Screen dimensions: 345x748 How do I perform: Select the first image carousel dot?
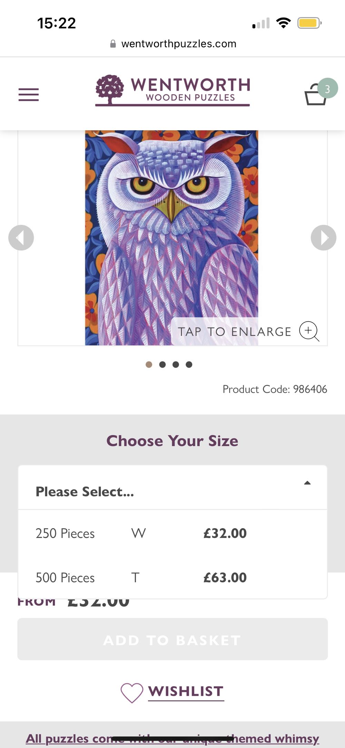(149, 364)
